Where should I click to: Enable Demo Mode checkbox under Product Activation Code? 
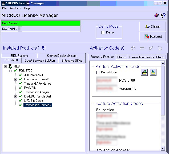pyautogui.click(x=98, y=72)
